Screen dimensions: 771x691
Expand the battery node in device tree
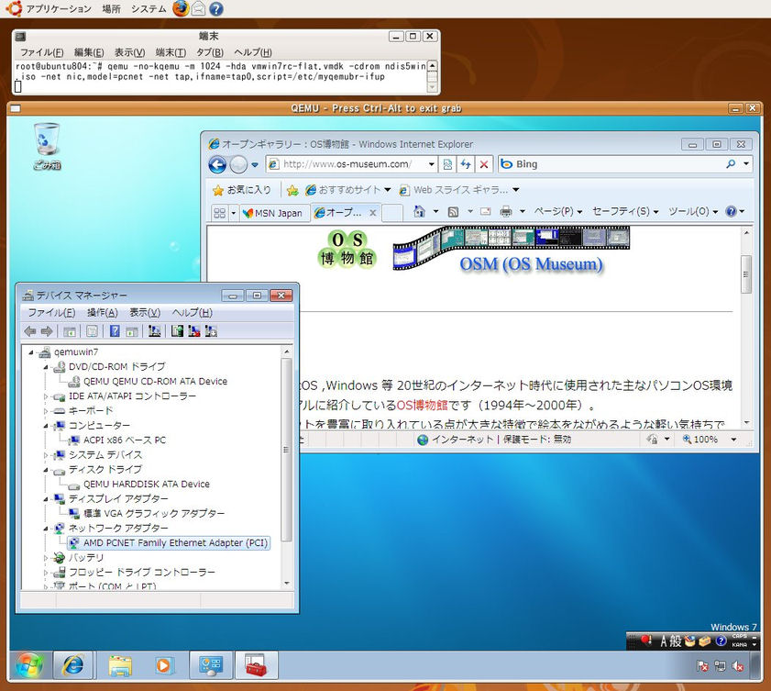click(45, 558)
